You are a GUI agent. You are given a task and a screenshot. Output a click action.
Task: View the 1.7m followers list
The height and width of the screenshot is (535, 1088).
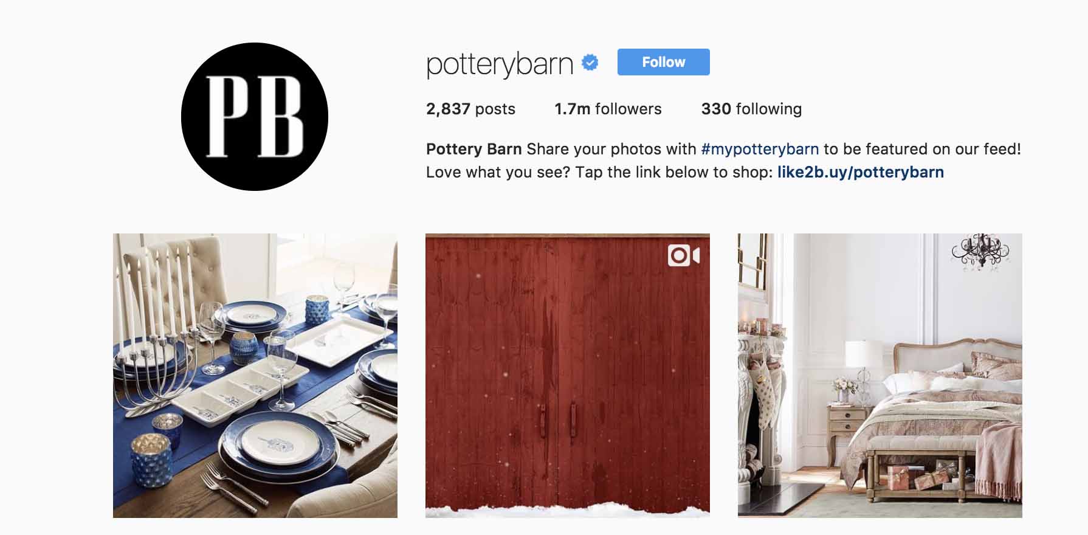(x=608, y=109)
